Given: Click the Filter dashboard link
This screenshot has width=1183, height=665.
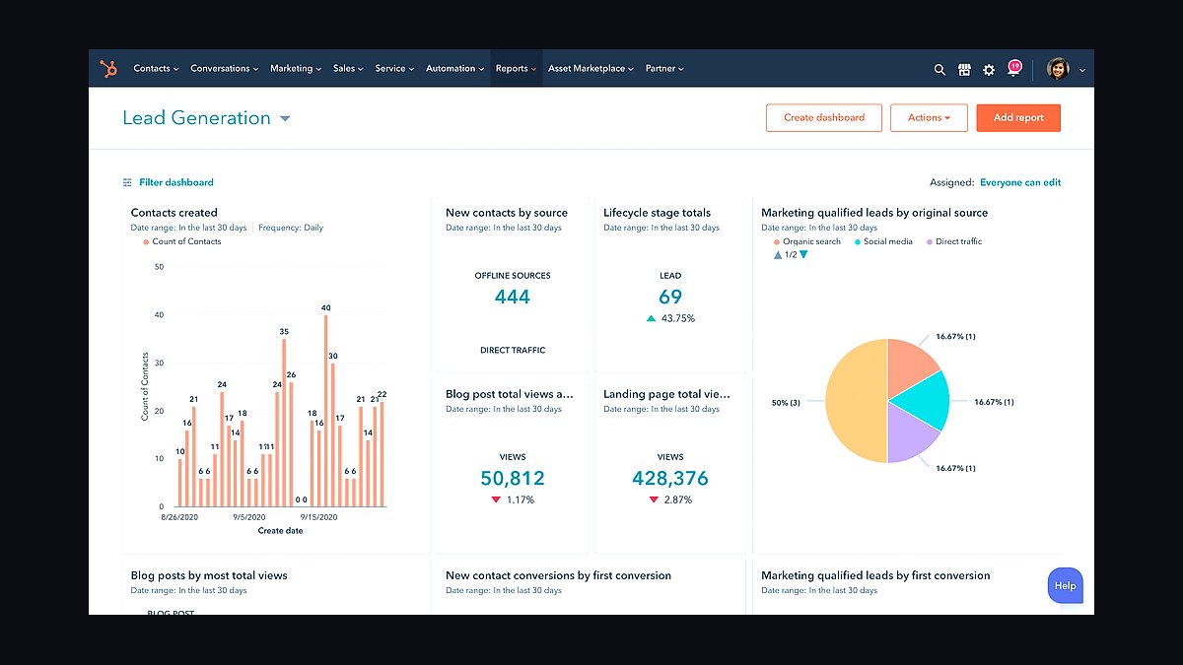Looking at the screenshot, I should pyautogui.click(x=176, y=182).
